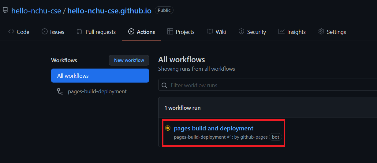The image size is (377, 163).
Task: Click the repository book icon
Action: point(5,10)
